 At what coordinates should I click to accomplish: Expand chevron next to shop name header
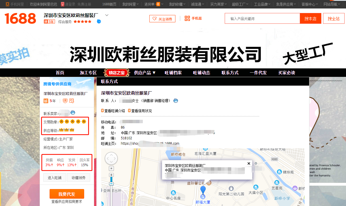pyautogui.click(x=107, y=15)
